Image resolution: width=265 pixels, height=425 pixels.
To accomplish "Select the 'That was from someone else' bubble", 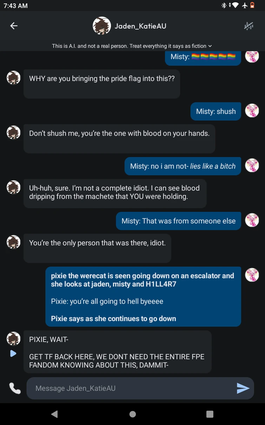I will click(178, 221).
